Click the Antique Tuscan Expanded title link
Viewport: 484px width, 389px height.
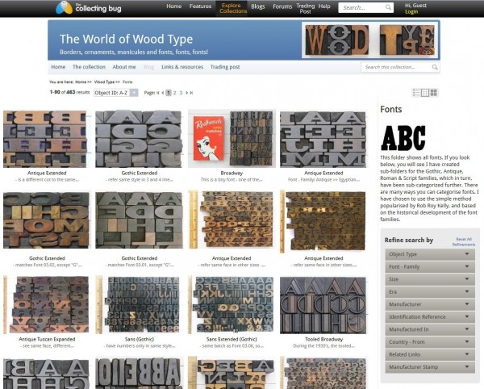pos(47,339)
